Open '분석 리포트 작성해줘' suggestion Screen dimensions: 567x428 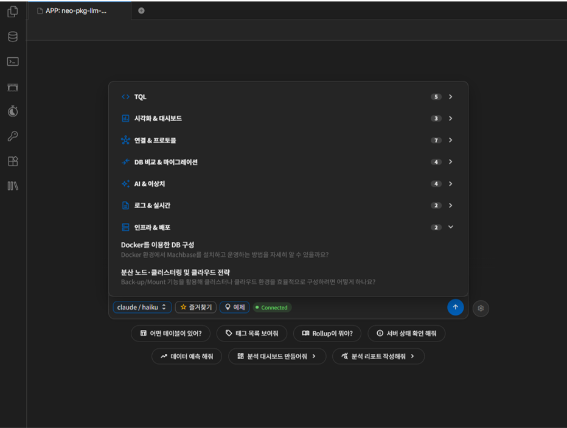(378, 356)
